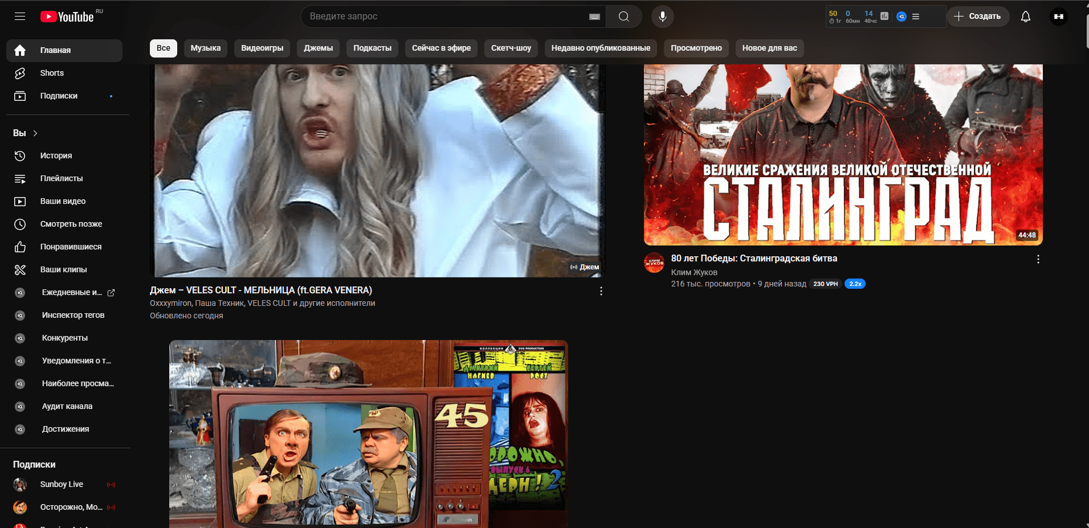Go to Главная in sidebar
1089x528 pixels.
[x=64, y=50]
